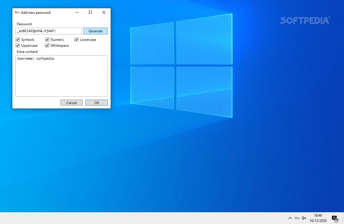This screenshot has height=224, width=344.
Task: Confirm with the OK button
Action: pos(97,103)
